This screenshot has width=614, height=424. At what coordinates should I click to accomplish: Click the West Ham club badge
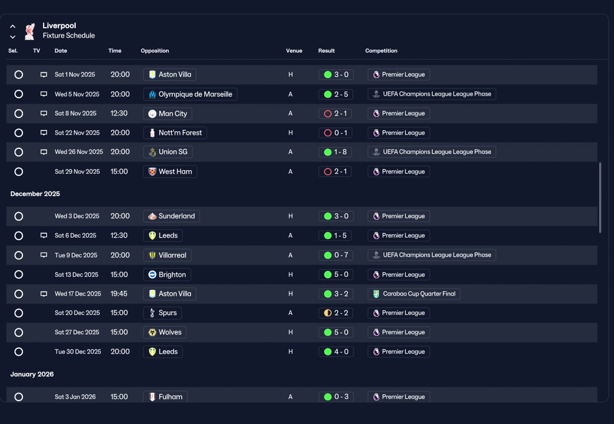pyautogui.click(x=152, y=172)
